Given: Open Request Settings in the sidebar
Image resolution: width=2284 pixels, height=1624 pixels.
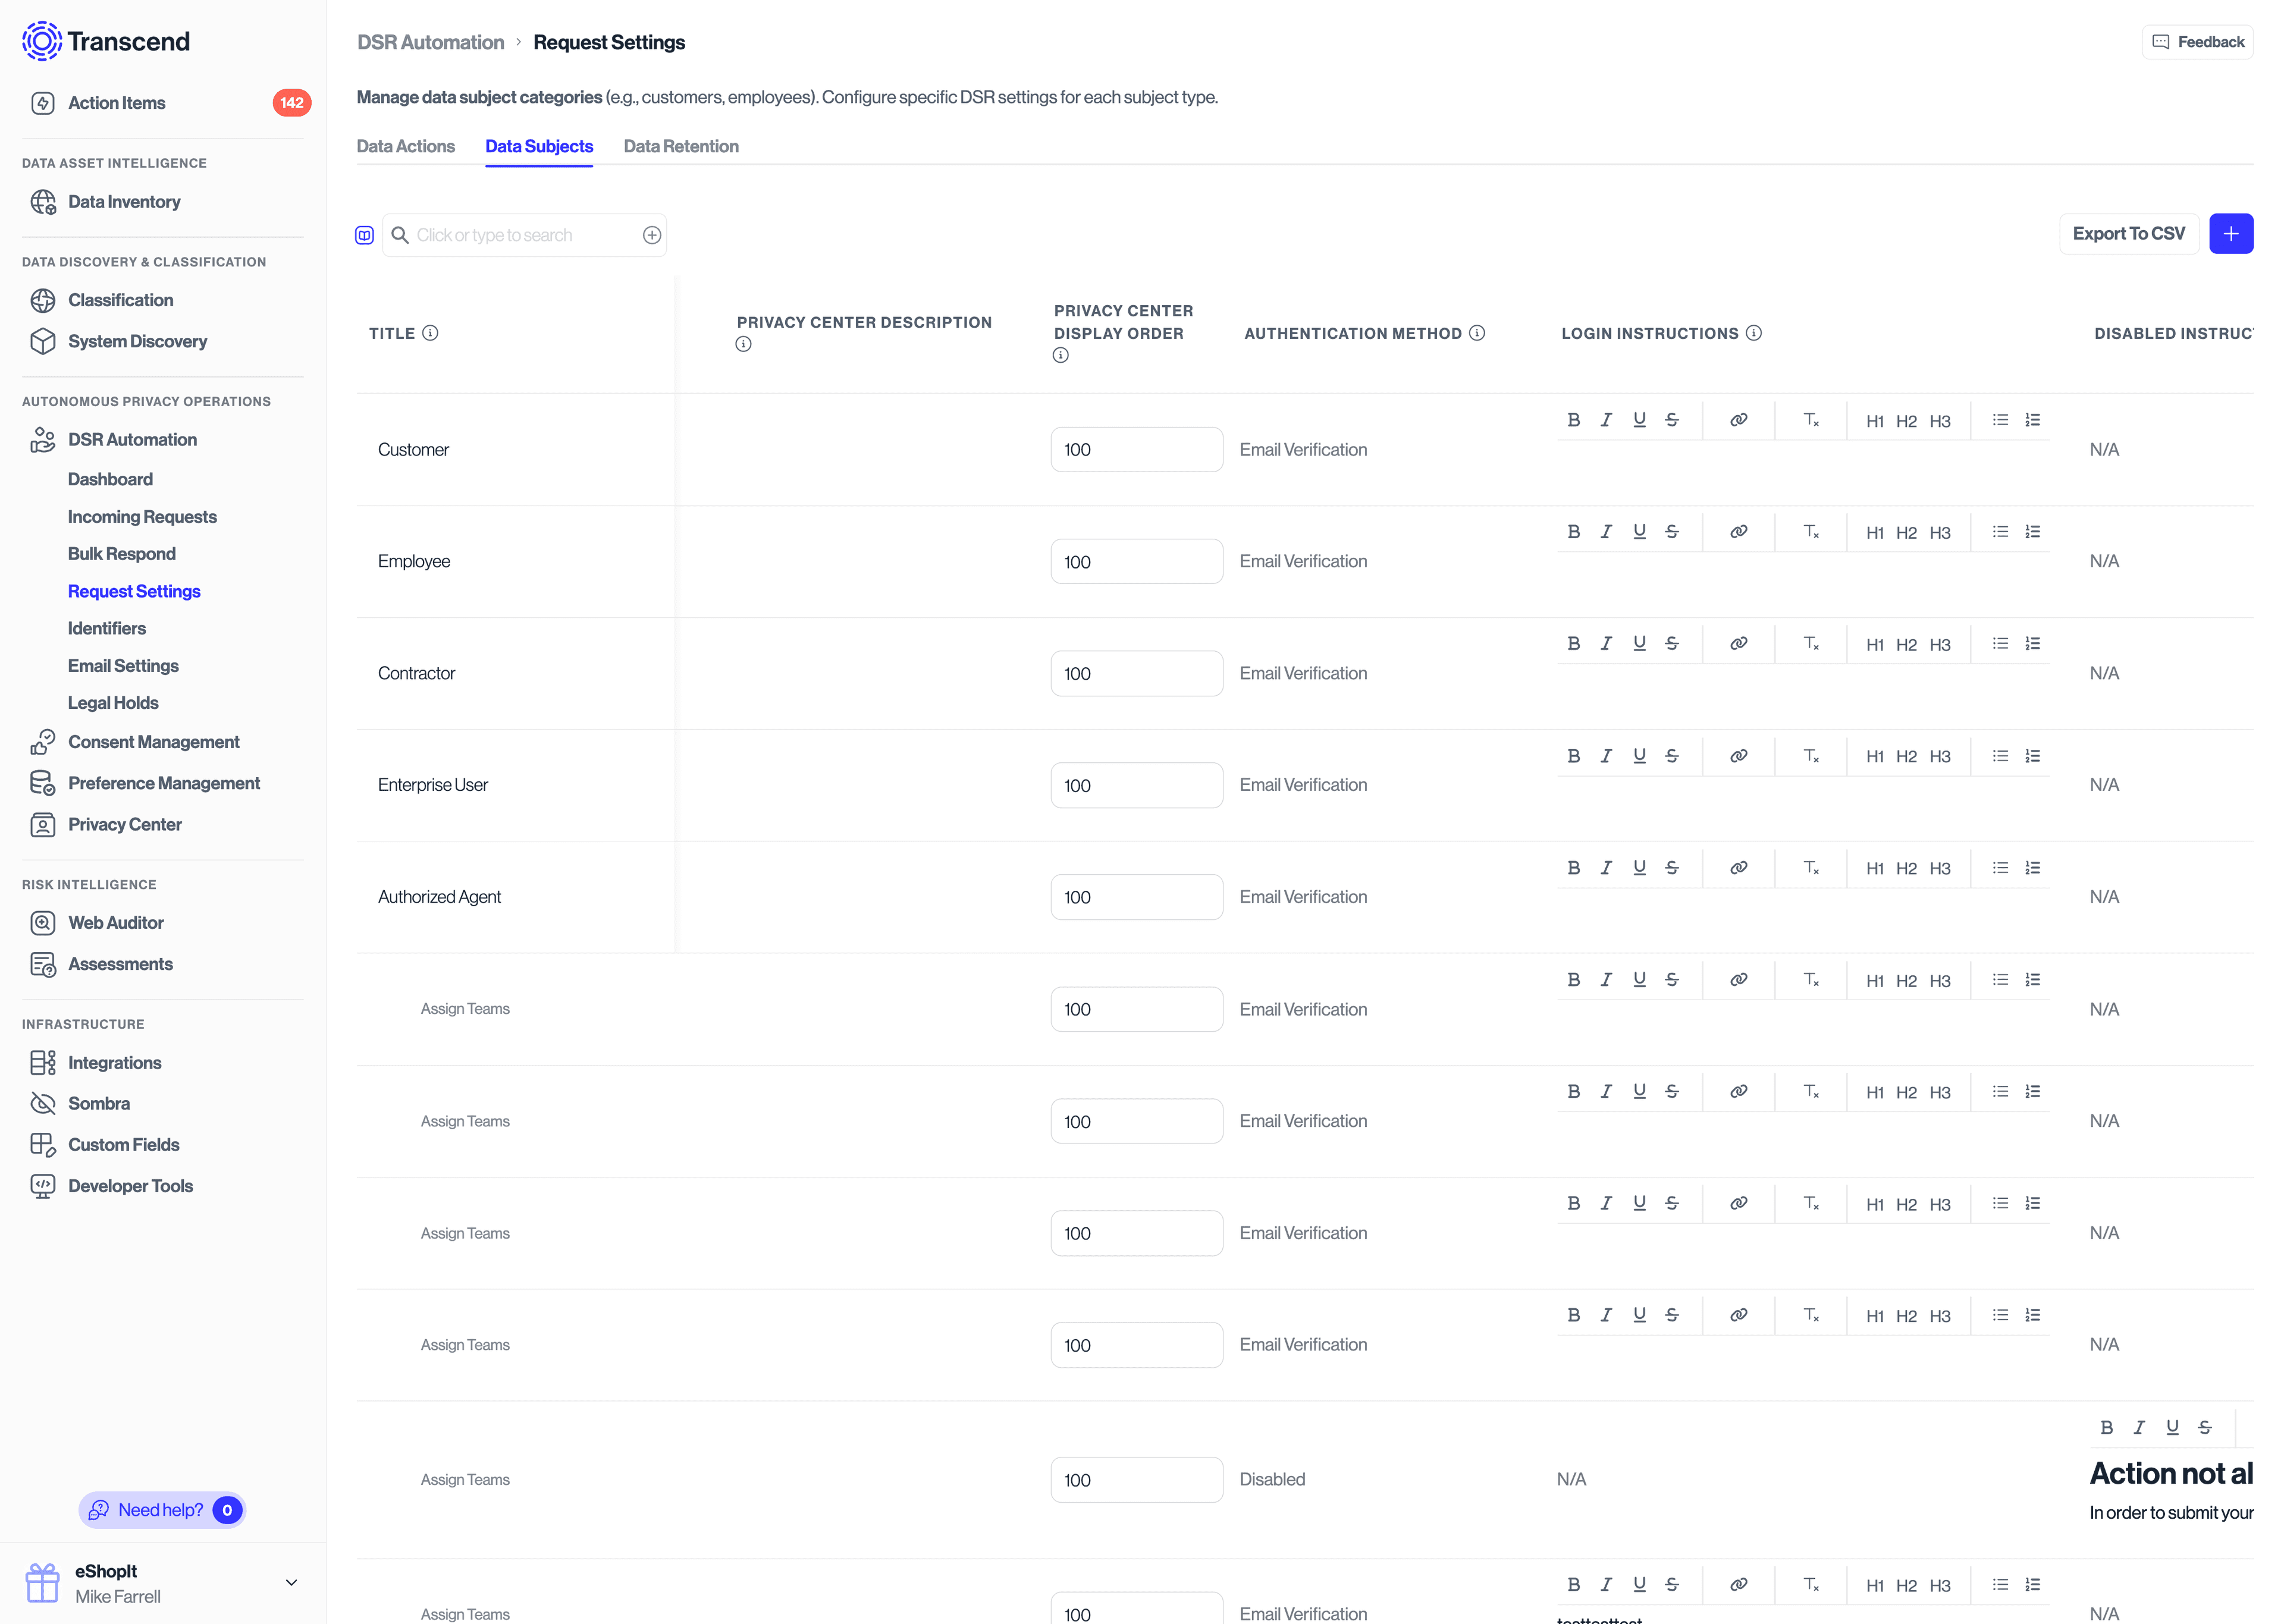Looking at the screenshot, I should 134,591.
